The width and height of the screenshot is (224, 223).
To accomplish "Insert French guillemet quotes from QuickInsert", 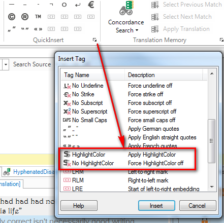I will pos(38,29).
